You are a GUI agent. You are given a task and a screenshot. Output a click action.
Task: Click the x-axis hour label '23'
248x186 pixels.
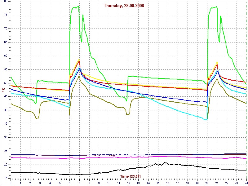[237, 183]
